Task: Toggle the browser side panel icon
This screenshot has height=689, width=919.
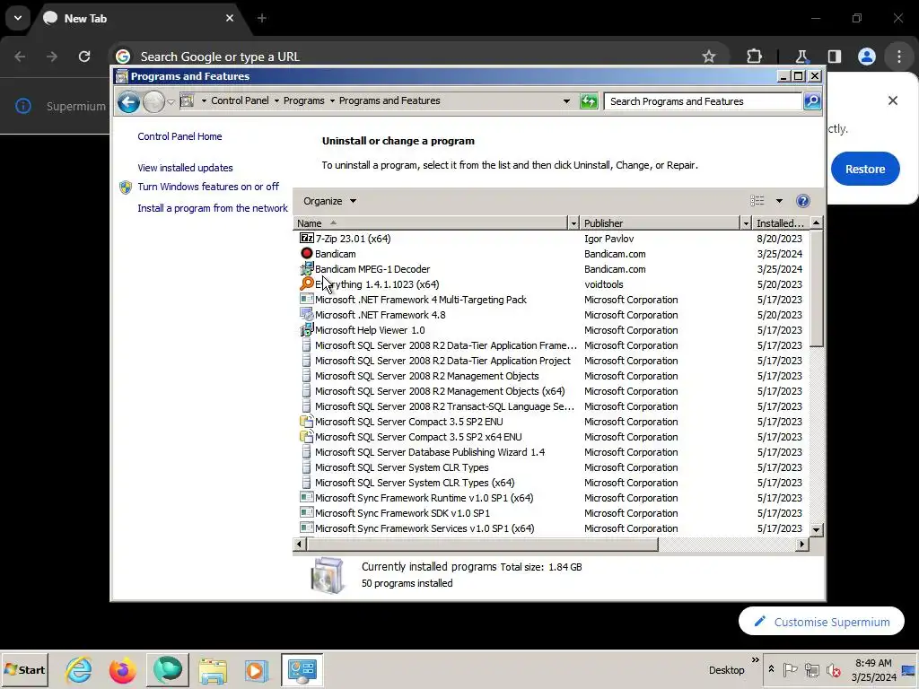Action: (x=834, y=57)
